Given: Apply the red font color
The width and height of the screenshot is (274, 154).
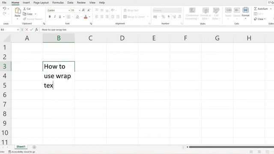Looking at the screenshot, I should coord(86,17).
